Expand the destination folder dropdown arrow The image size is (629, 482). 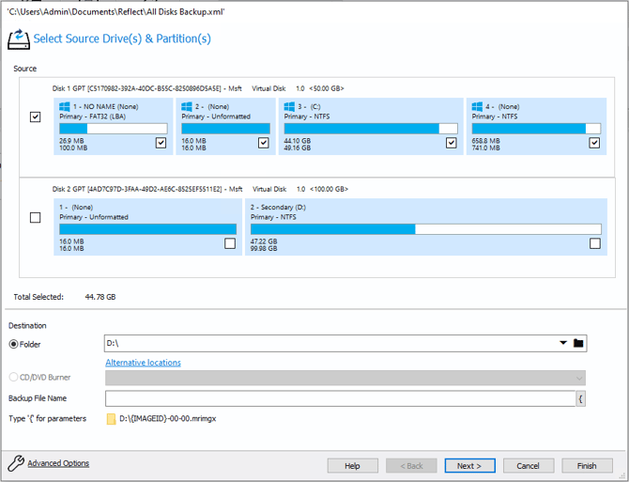click(x=563, y=344)
